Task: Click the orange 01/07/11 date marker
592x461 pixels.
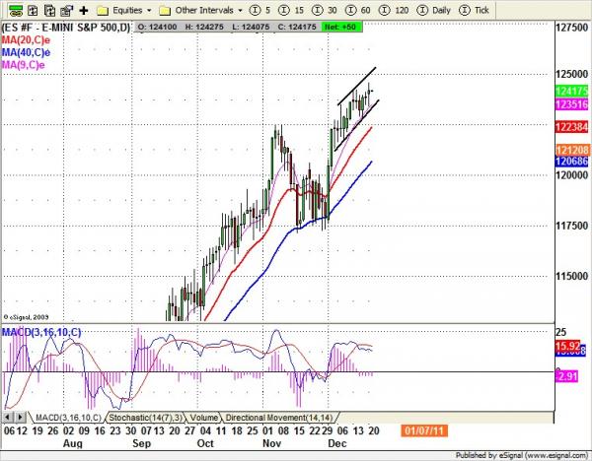Action: (422, 431)
